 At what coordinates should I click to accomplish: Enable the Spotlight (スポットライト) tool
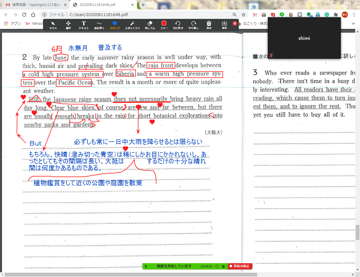[x=132, y=25]
